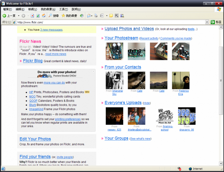This screenshot has height=172, width=224.
Task: Expand the mail icon dropdown arrow
Action: 92,16
